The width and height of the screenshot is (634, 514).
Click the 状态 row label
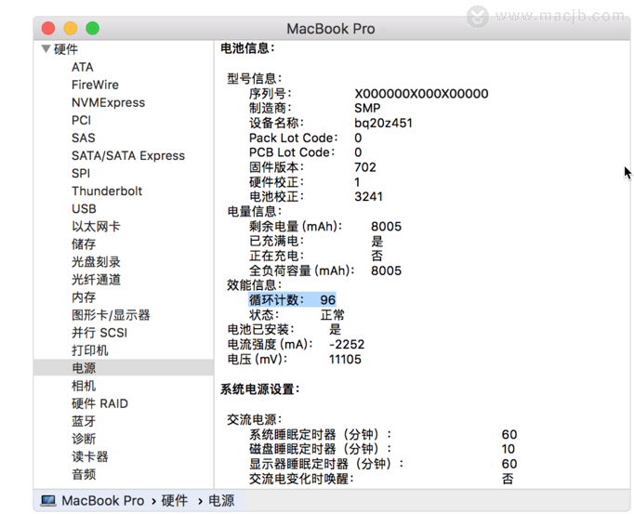[x=264, y=315]
